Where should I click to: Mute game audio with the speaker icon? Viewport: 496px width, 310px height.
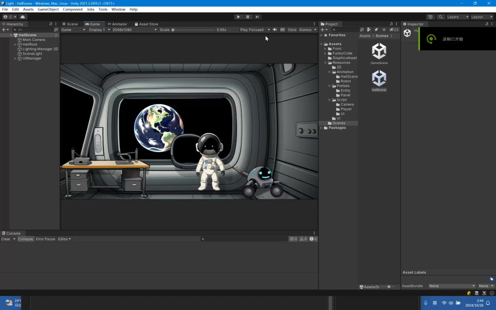coord(275,30)
